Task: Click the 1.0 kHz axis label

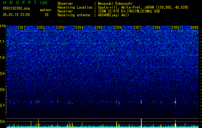Action: tap(3, 58)
